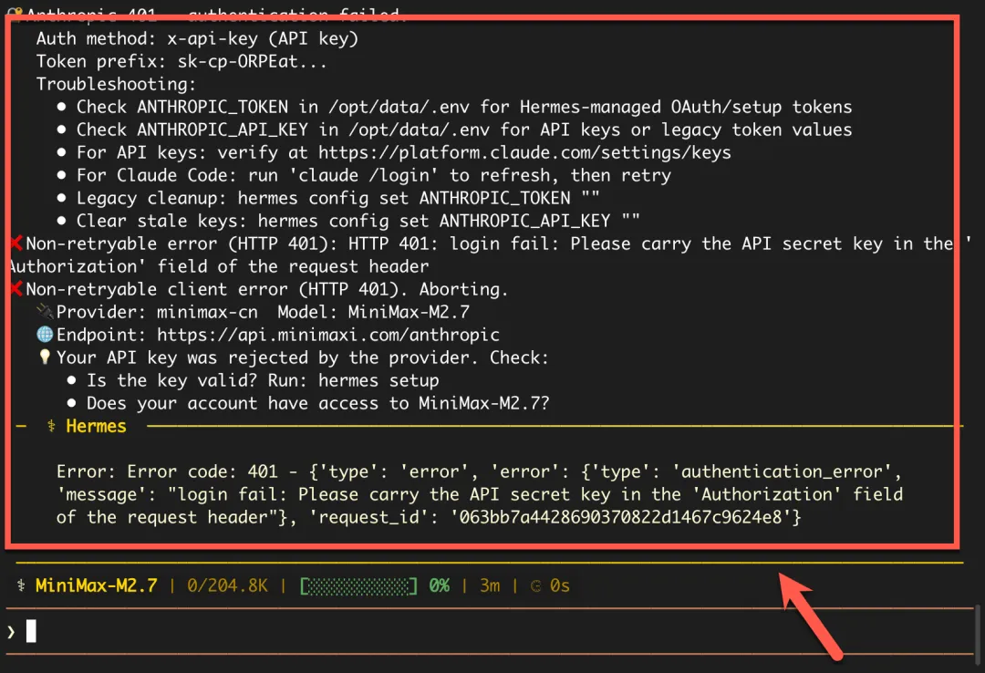Click the '3m' session time value
Image resolution: width=985 pixels, height=673 pixels.
490,585
